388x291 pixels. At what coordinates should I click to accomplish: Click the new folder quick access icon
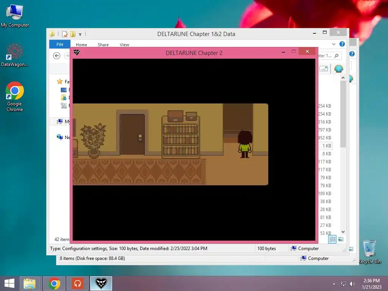(73, 34)
